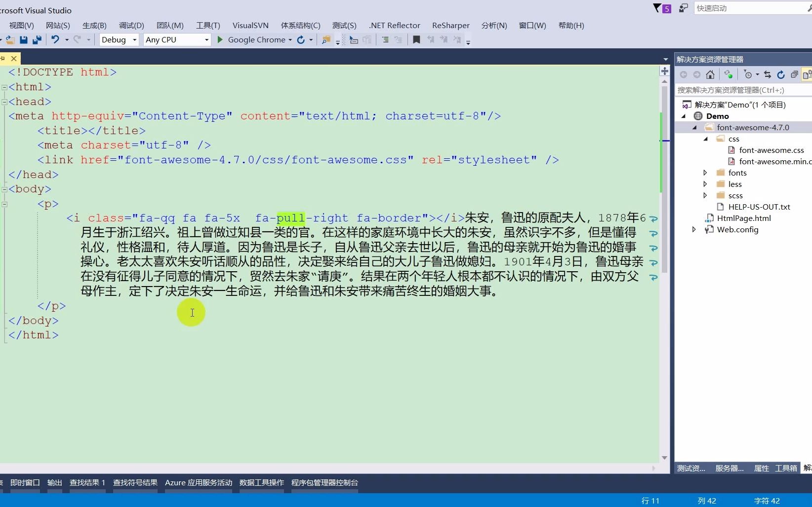The width and height of the screenshot is (812, 507).
Task: Click the comment selection toolbar icon
Action: (x=385, y=40)
